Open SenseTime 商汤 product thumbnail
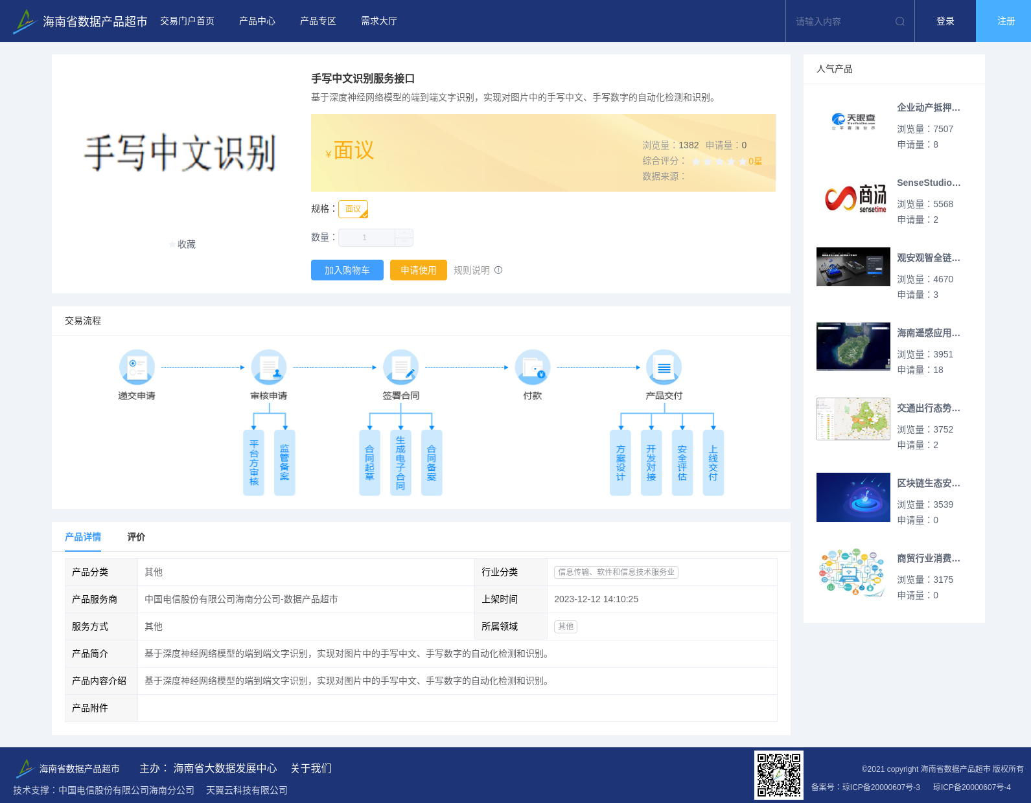Screen dimensions: 1031x803 click(853, 197)
